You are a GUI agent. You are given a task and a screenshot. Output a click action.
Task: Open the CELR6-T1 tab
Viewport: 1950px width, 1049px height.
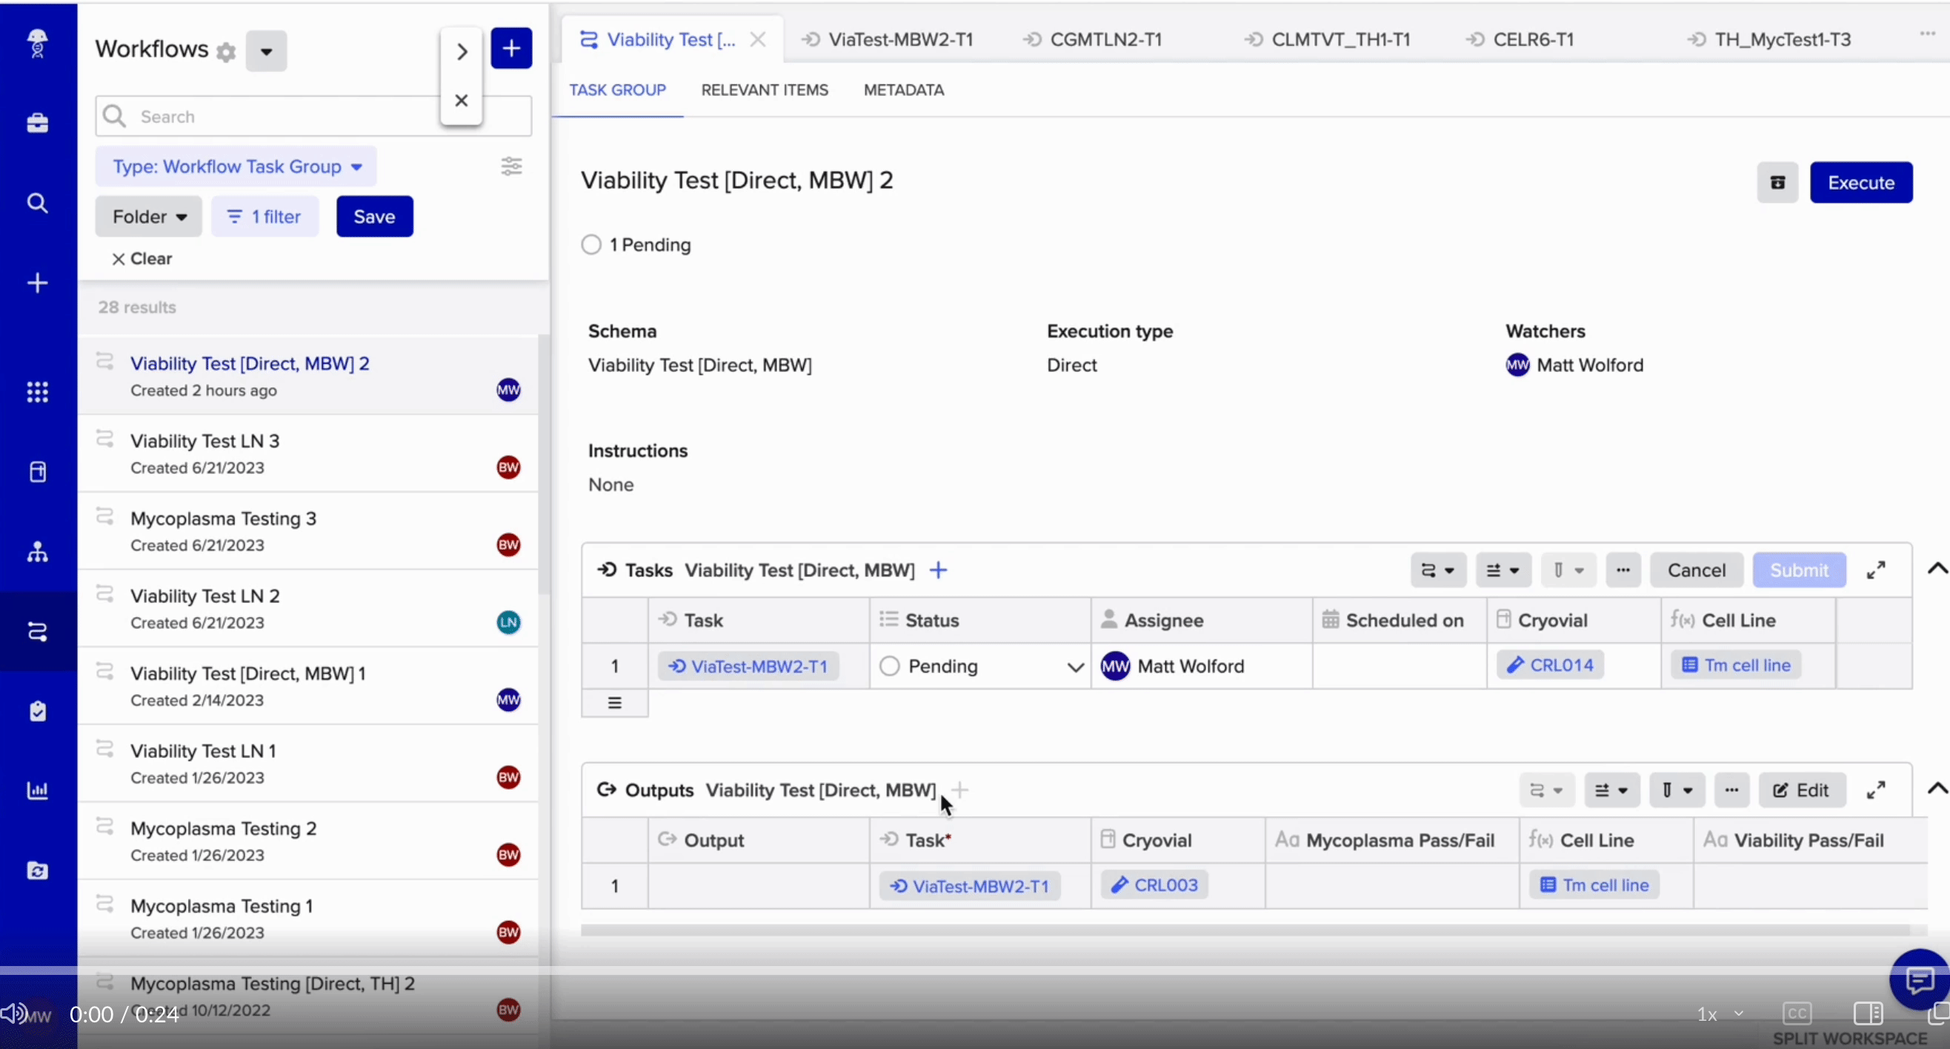(1520, 39)
